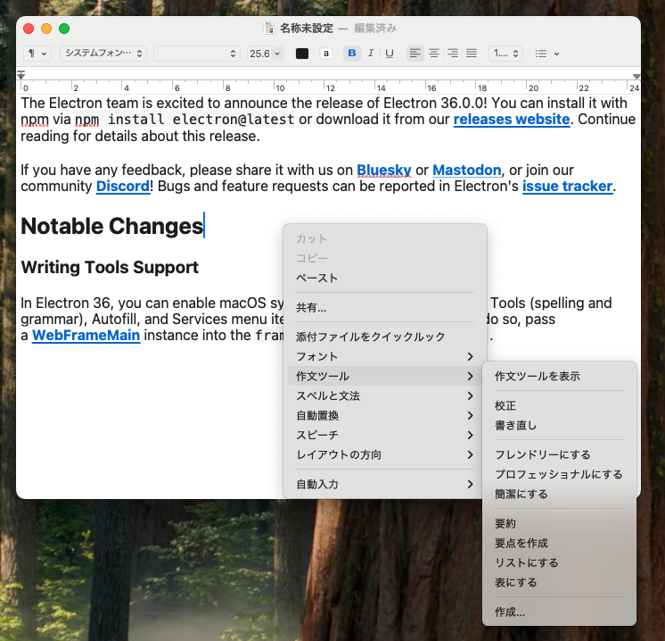Click the left indent marker on ruler
The image size is (665, 641).
21,75
